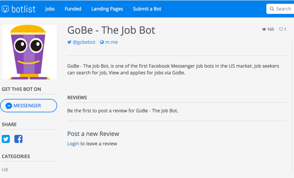Click Login to leave a review

click(73, 144)
